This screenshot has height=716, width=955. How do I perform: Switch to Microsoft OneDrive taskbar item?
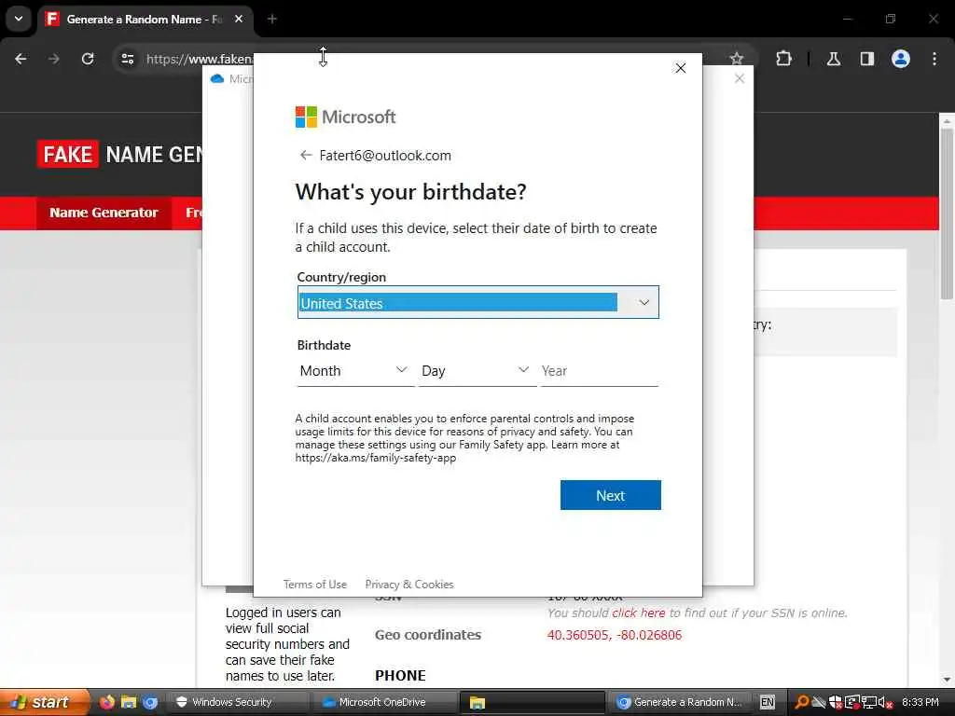click(x=385, y=702)
